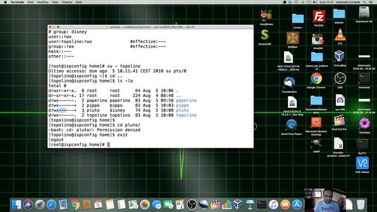Open QuickTime Player desktop icon
377x212 pixels.
tap(291, 125)
